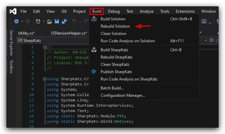Select Run Code Analysis on SharpKatz

point(144,79)
